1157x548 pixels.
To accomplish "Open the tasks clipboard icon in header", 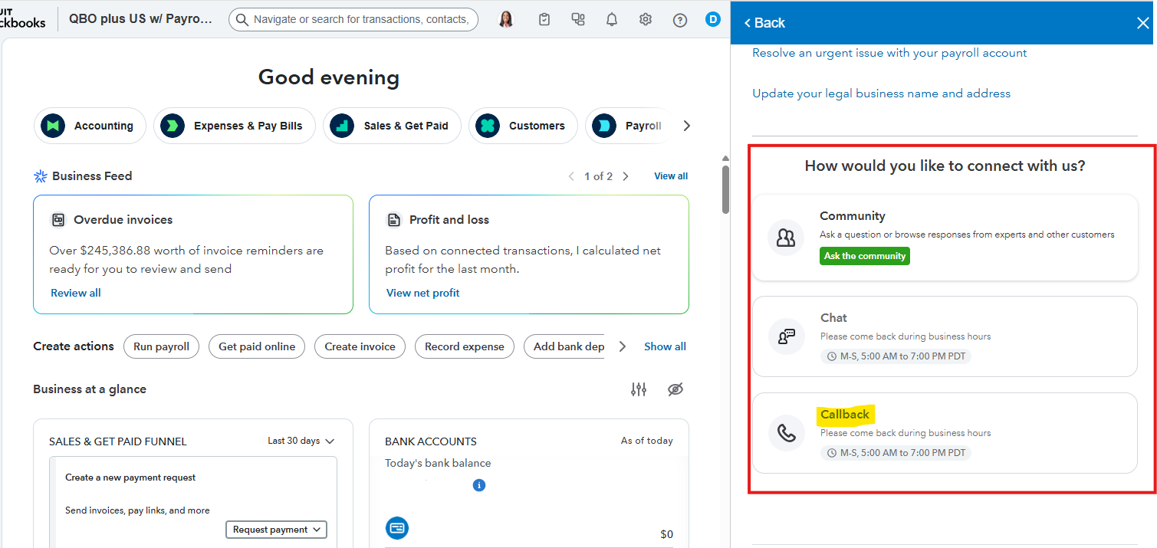I will click(x=544, y=20).
